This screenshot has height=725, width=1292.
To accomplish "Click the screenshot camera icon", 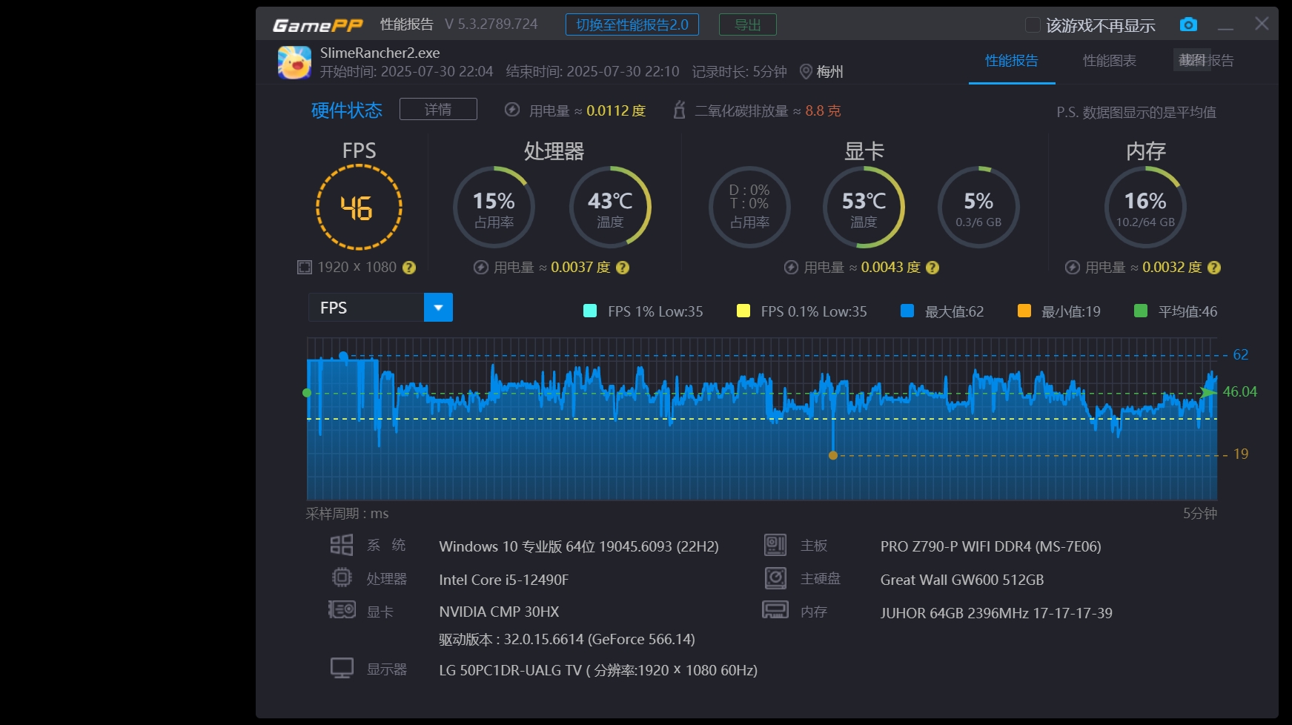I will coord(1188,24).
